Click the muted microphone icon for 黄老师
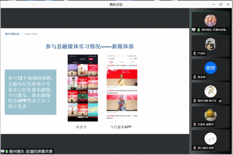233x155 pixels. 194,77
